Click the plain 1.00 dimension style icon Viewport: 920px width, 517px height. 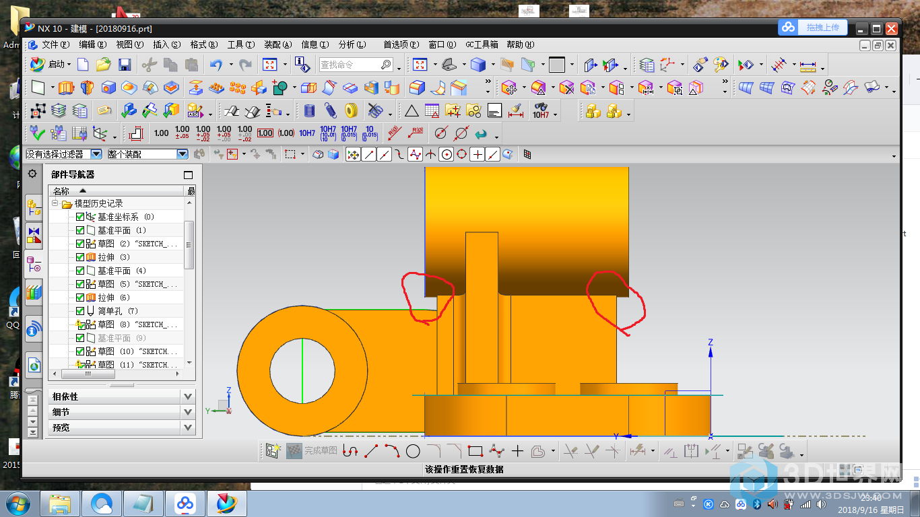(162, 133)
